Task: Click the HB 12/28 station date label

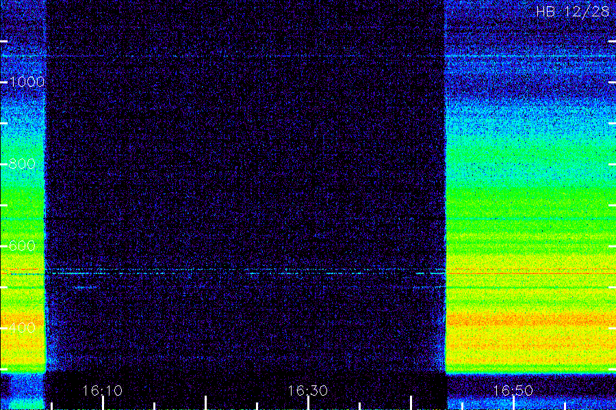Action: coord(572,12)
